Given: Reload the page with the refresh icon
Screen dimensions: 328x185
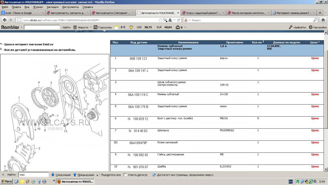Looking at the screenshot, I should (x=178, y=20).
